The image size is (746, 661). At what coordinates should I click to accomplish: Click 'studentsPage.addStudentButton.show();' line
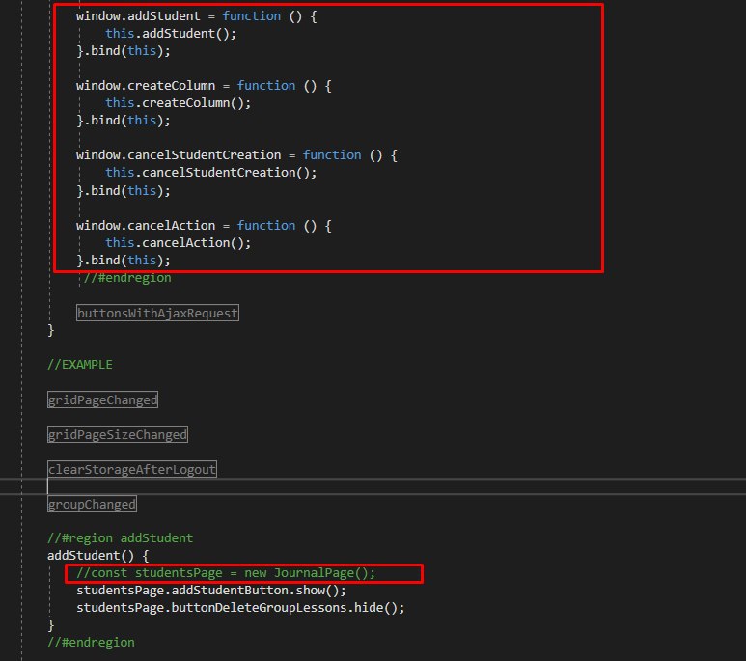tap(210, 591)
